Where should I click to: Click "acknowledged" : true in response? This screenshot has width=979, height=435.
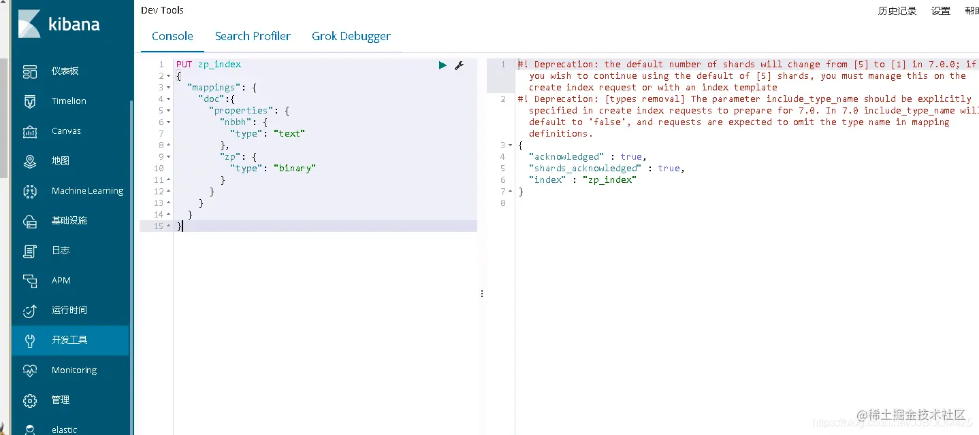588,157
